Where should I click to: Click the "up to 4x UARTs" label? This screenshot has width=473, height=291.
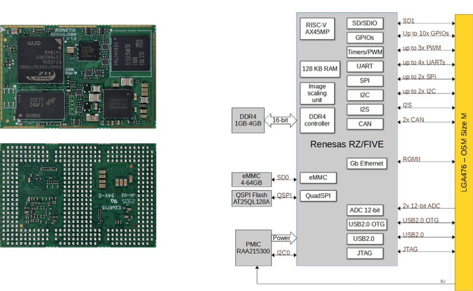click(x=424, y=62)
